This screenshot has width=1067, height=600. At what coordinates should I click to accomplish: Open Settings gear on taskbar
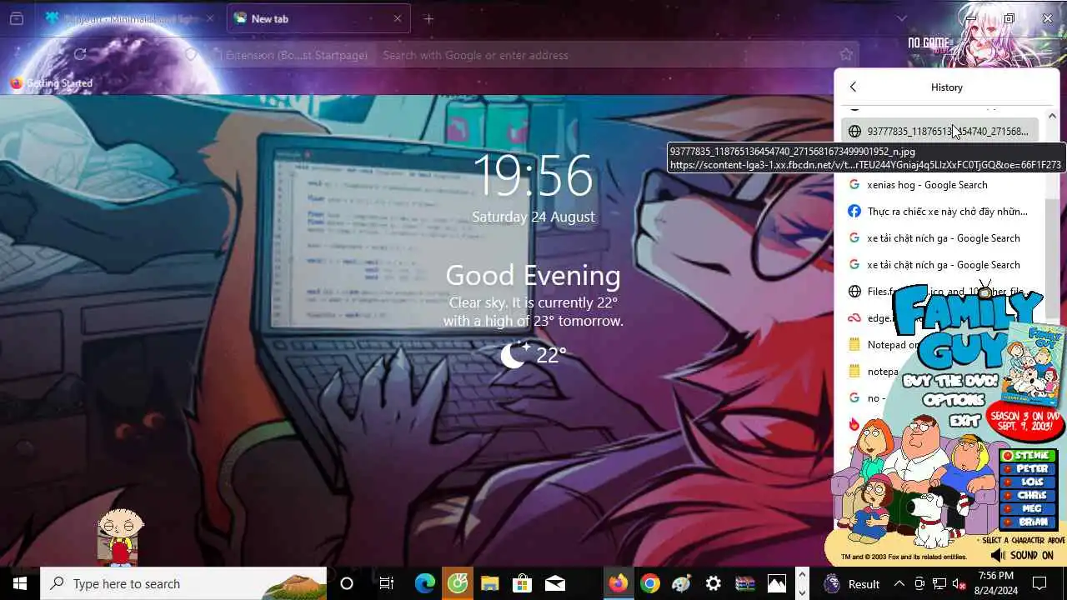(x=714, y=583)
